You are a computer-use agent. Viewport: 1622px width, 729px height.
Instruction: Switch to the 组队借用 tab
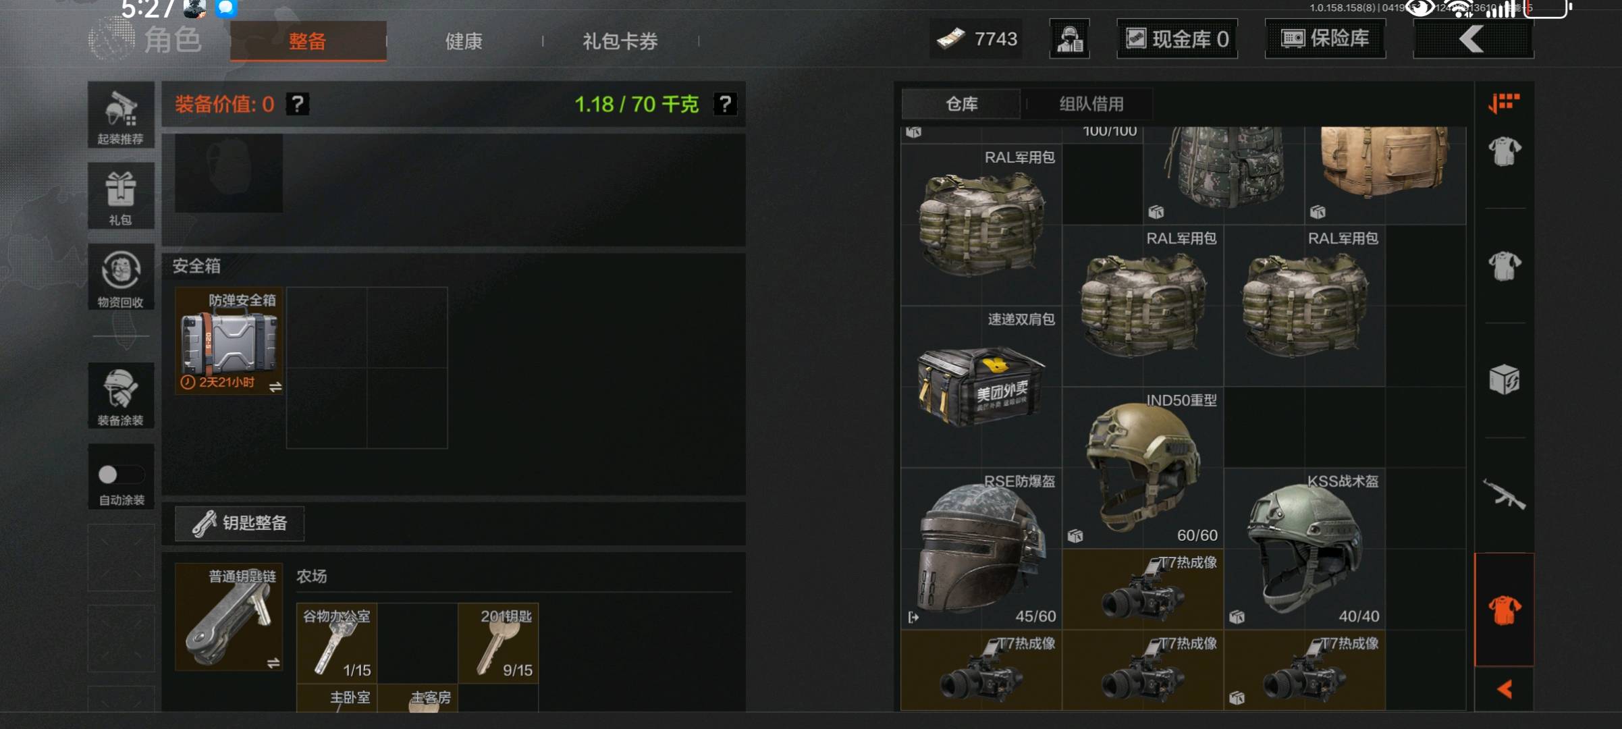(x=1091, y=104)
